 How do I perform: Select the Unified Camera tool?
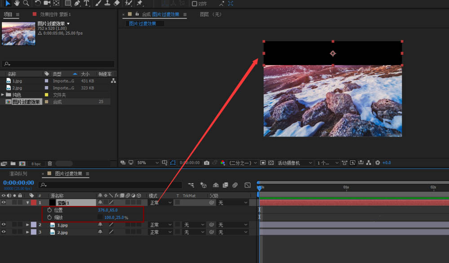(x=47, y=3)
